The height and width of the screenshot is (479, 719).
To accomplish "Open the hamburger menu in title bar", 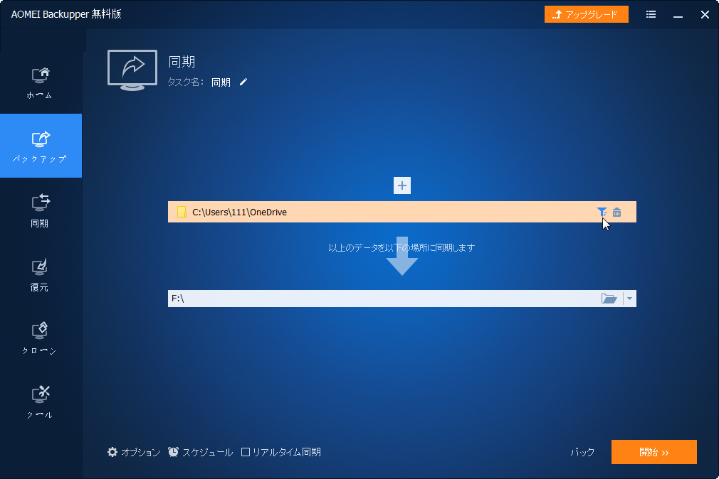I will click(x=651, y=15).
